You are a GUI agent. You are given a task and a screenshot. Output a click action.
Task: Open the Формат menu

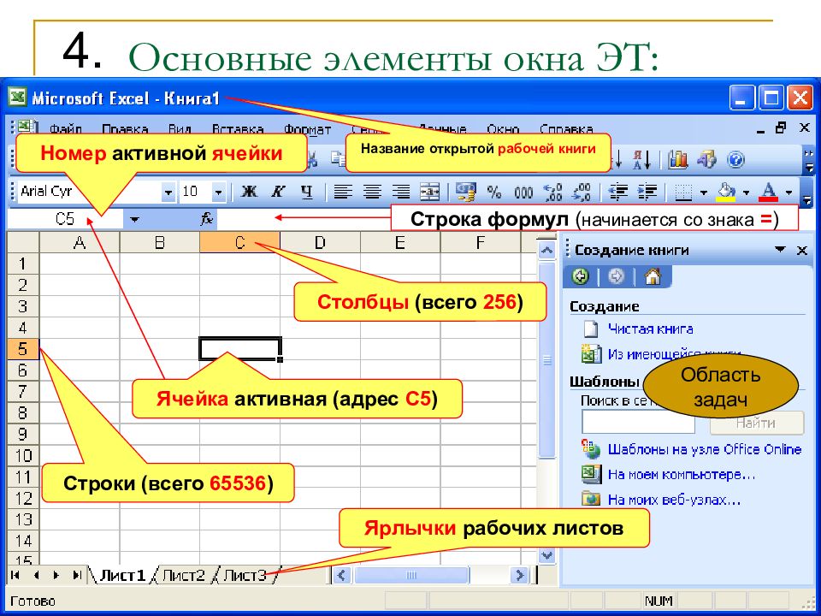(307, 129)
